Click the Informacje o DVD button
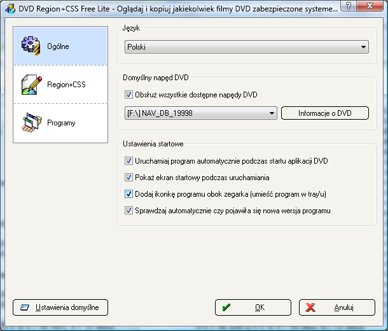 click(325, 113)
